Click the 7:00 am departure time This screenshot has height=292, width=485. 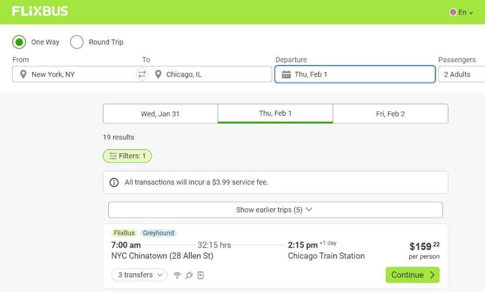click(x=126, y=245)
